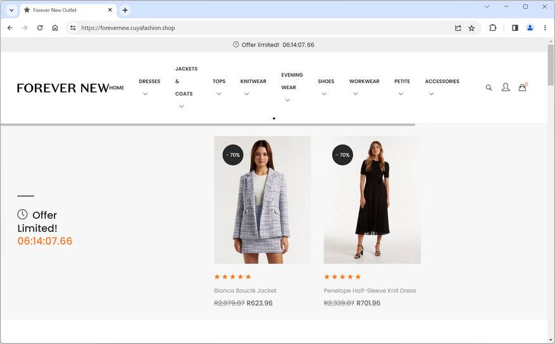
Task: Open the Tops navigation item
Action: point(219,82)
